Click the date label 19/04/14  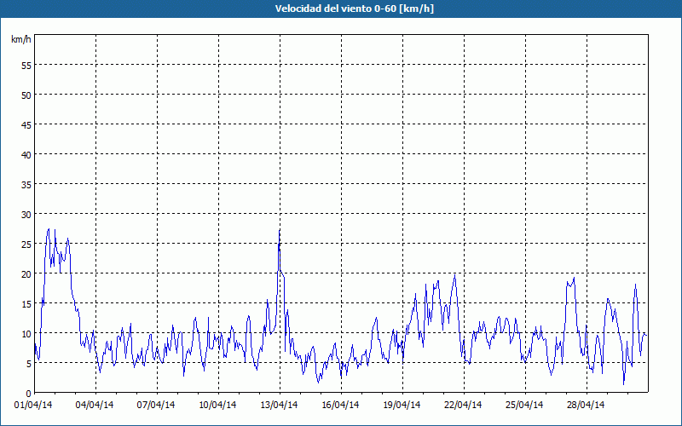pyautogui.click(x=402, y=405)
